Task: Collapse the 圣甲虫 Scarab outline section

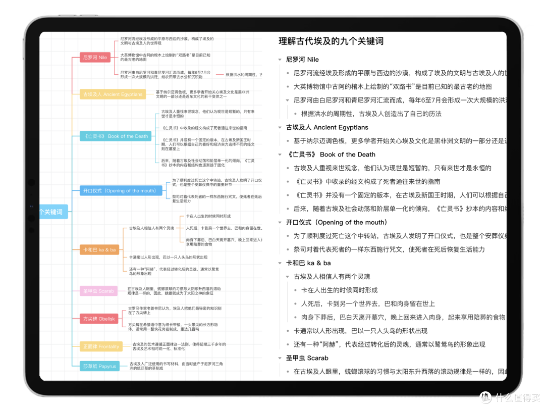Action: pyautogui.click(x=280, y=358)
